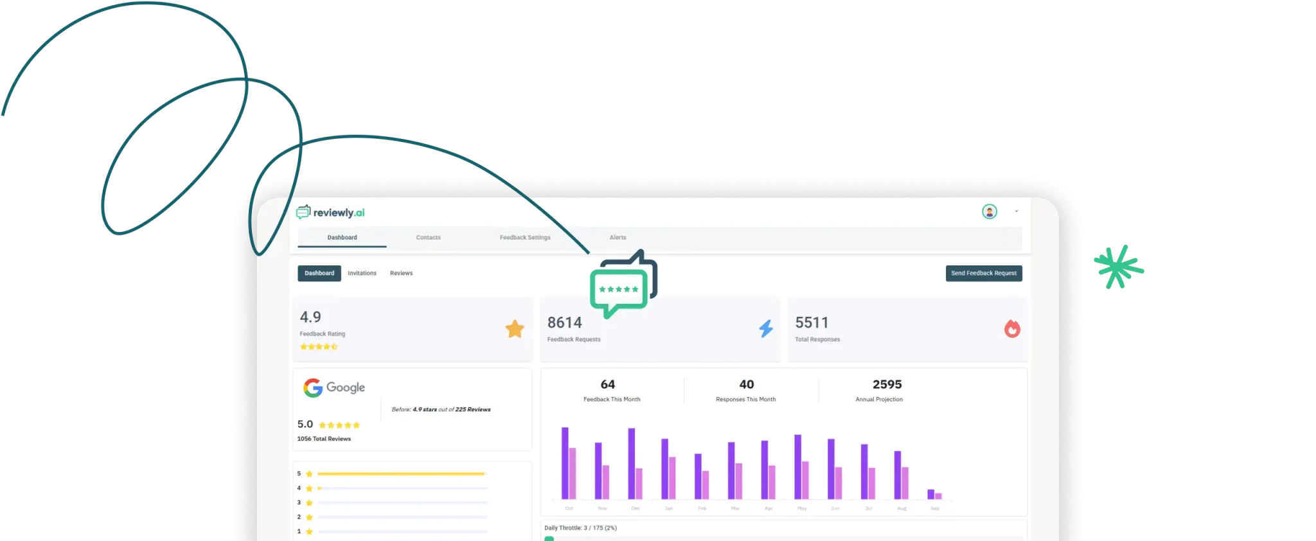The height and width of the screenshot is (541, 1316).
Task: Click the 40 Responses This Month stat
Action: click(x=746, y=390)
